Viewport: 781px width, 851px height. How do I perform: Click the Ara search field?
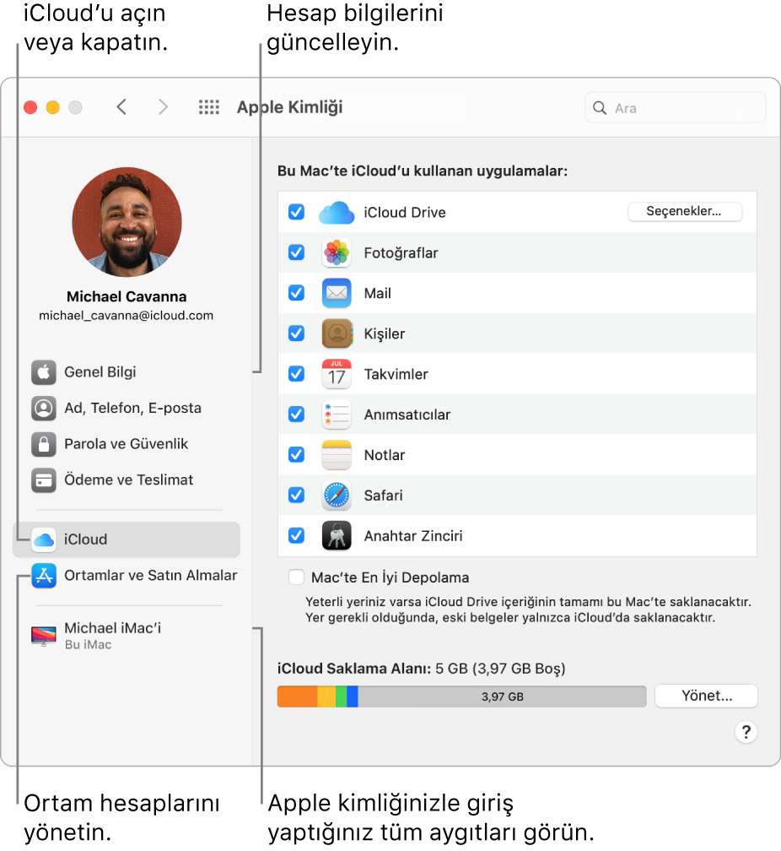(676, 108)
